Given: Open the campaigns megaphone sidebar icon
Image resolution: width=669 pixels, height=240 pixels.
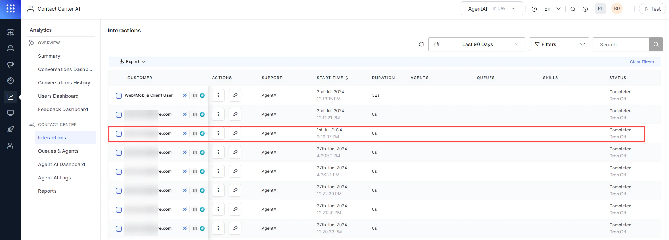Looking at the screenshot, I should (x=11, y=65).
